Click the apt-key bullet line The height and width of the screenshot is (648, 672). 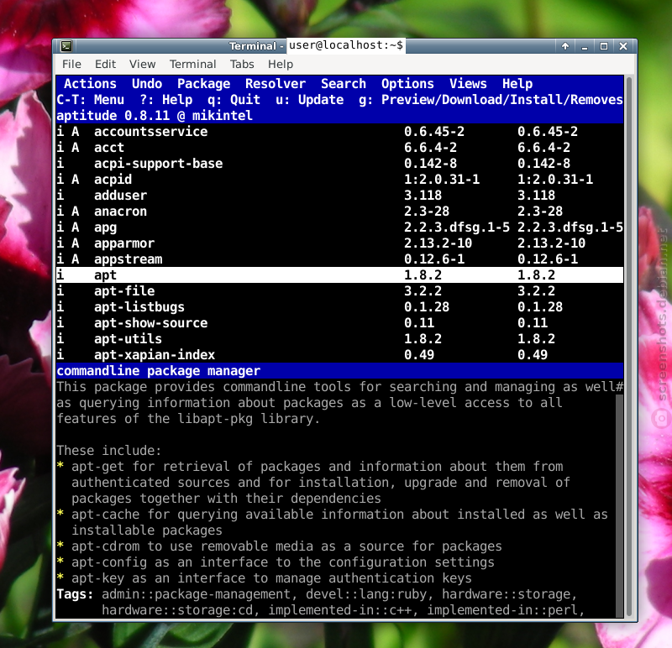coord(264,578)
